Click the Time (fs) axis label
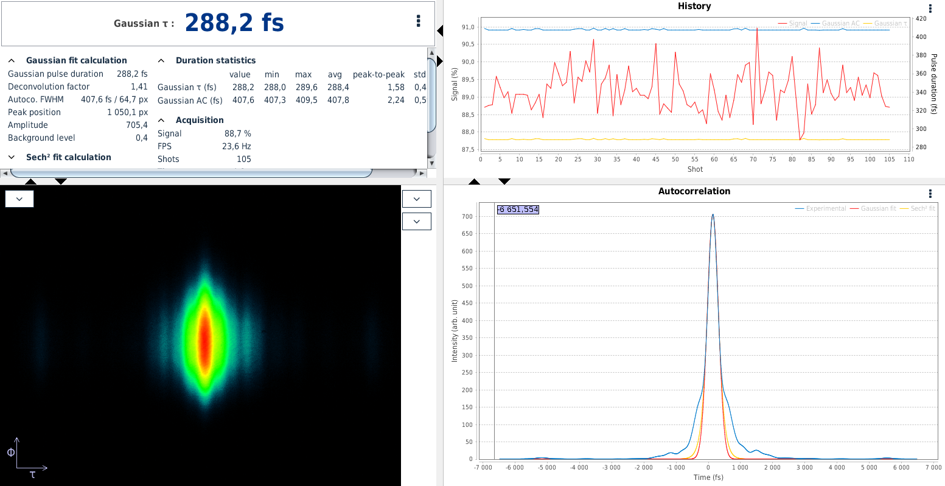This screenshot has width=945, height=486. 708,477
